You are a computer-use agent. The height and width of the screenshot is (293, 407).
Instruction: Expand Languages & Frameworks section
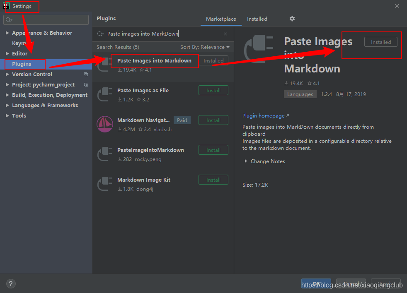(7, 106)
